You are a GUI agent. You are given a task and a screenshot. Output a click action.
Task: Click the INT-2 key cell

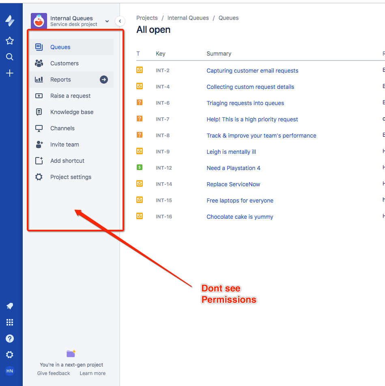tap(162, 70)
